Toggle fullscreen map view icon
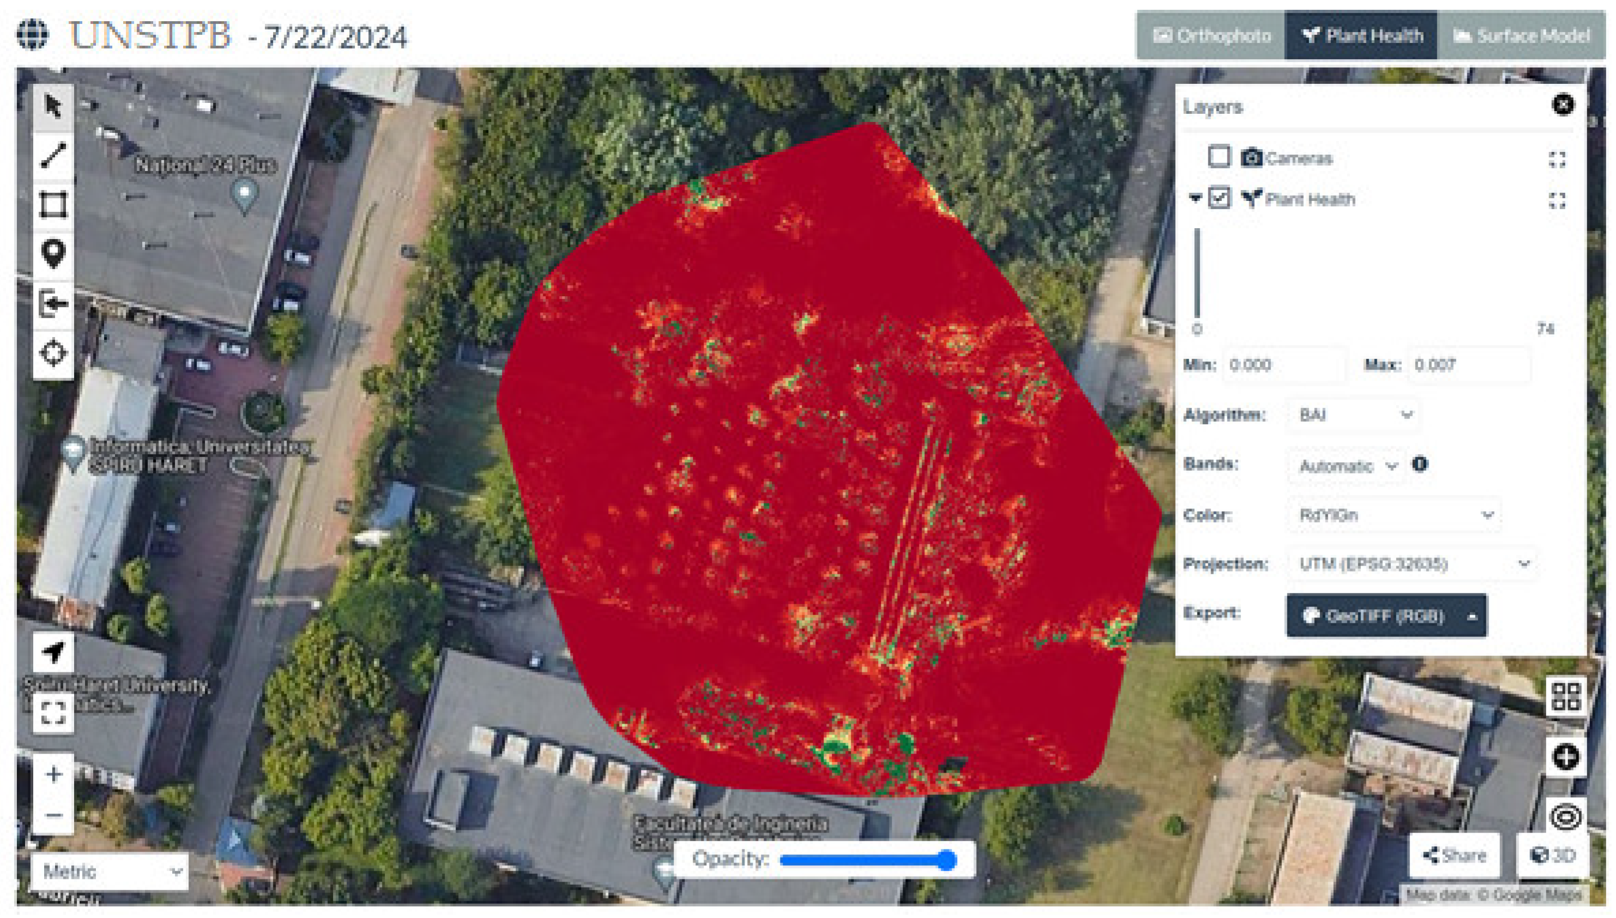This screenshot has height=918, width=1616. coord(53,713)
